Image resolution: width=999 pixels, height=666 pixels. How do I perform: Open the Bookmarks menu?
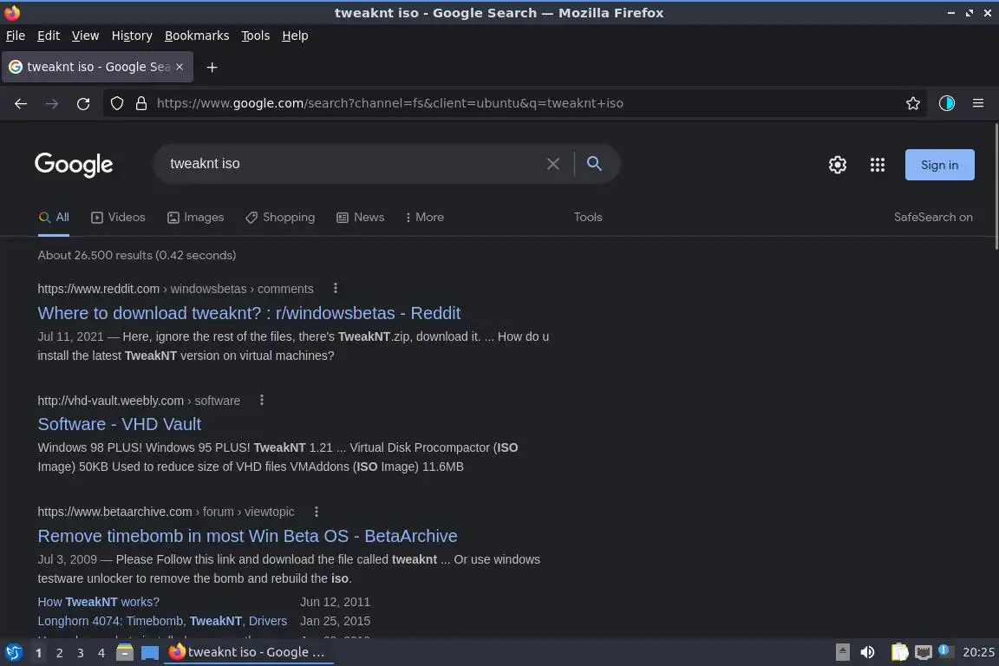tap(197, 36)
